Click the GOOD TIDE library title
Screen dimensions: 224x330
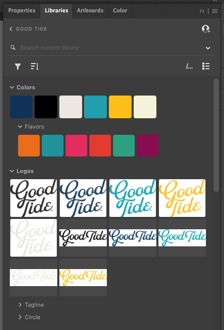(x=31, y=29)
